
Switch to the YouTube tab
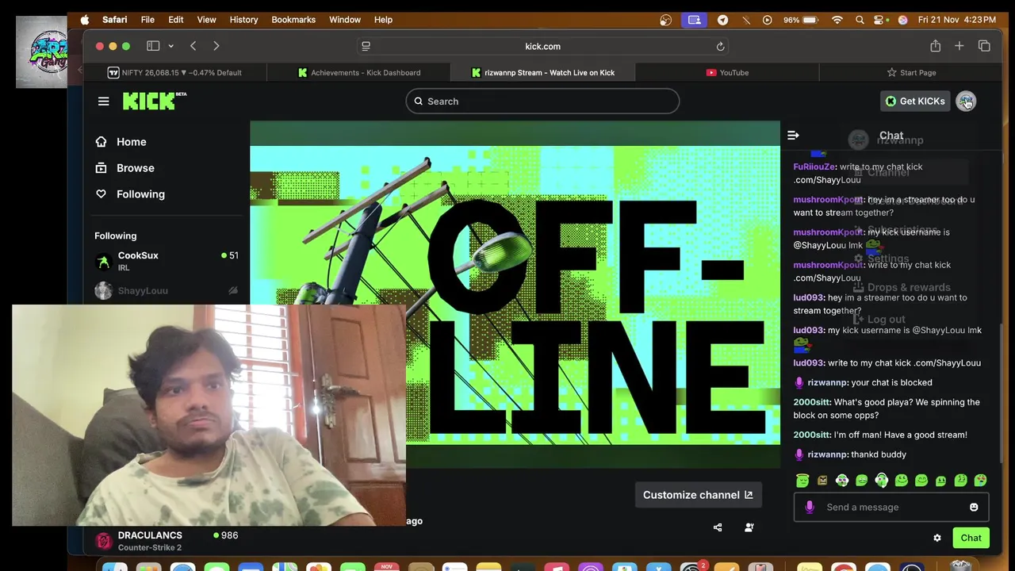[727, 72]
